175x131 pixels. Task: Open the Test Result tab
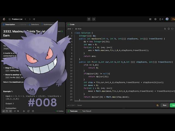tap(87, 111)
